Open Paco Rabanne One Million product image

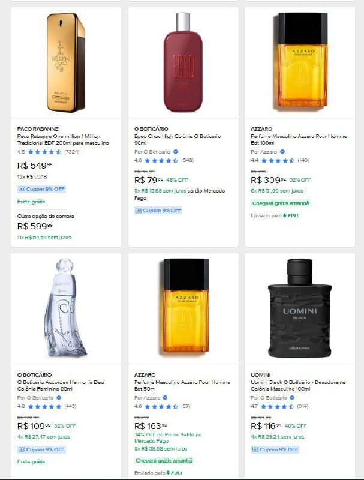tap(65, 63)
